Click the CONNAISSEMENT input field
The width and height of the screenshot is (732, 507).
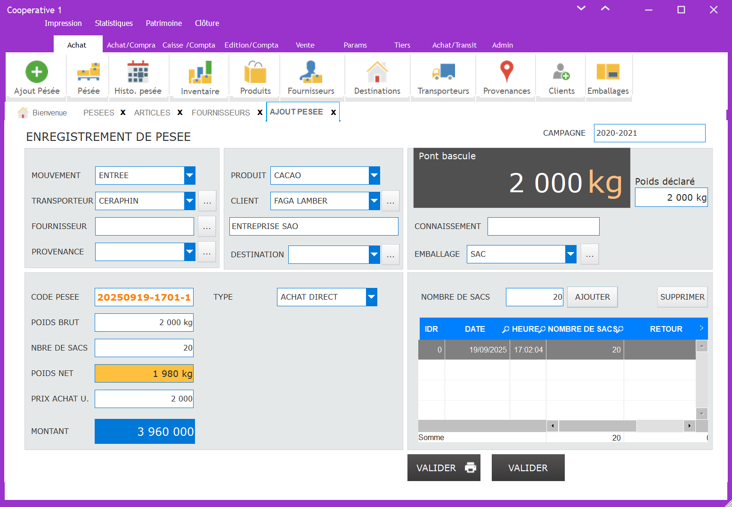coord(543,226)
